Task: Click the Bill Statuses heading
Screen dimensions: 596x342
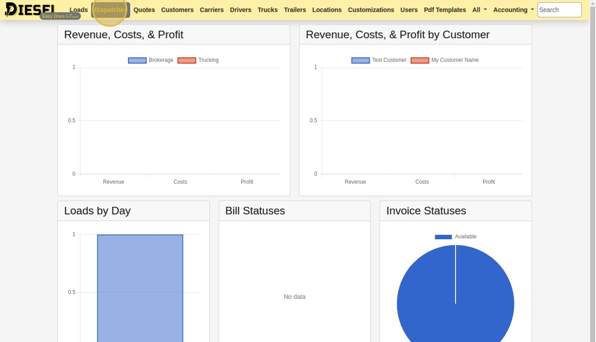Action: coord(255,211)
